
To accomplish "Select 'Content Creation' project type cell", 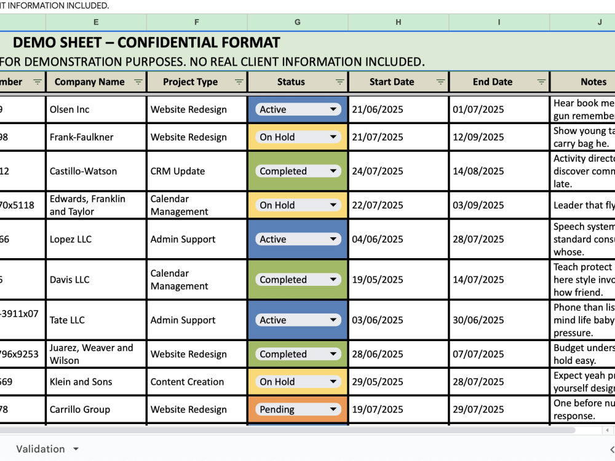I will coord(197,382).
